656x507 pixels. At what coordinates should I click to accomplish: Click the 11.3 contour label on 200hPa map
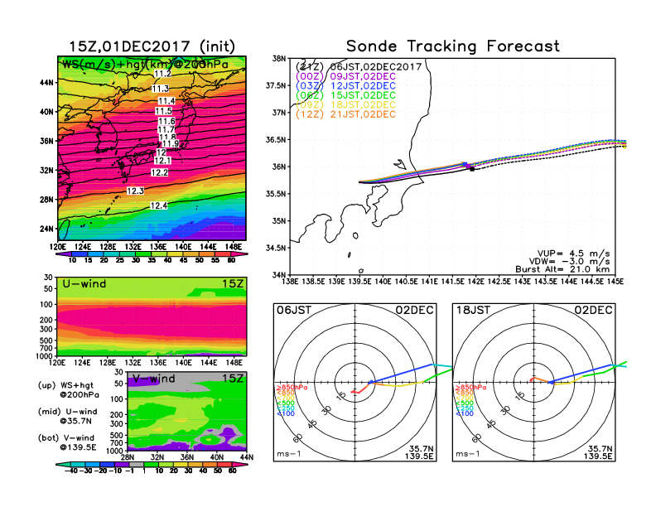pos(160,89)
